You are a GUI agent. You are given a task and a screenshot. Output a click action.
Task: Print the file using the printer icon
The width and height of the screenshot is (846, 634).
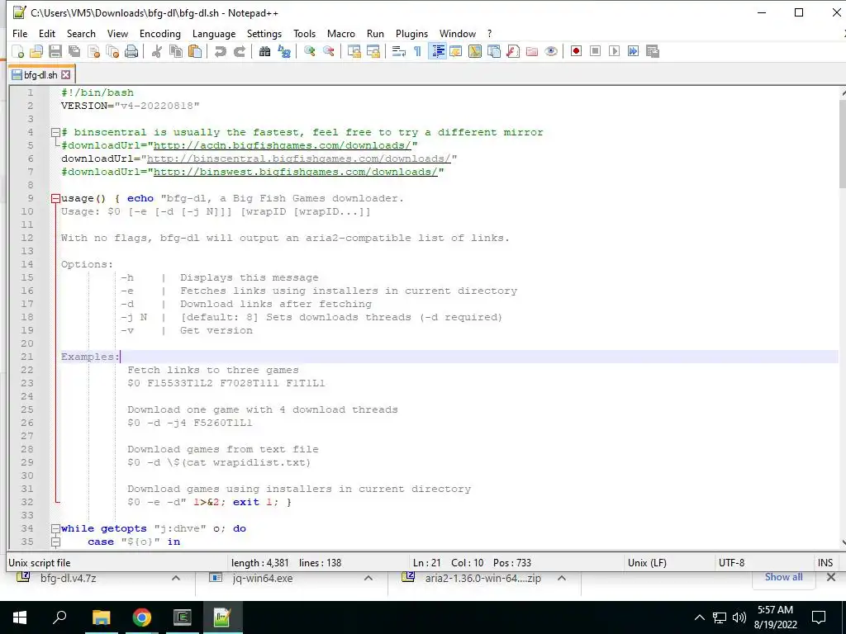tap(131, 51)
